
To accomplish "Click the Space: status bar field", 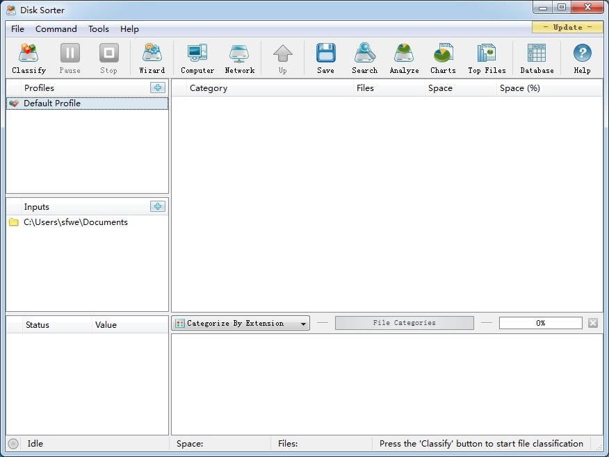I will point(220,443).
